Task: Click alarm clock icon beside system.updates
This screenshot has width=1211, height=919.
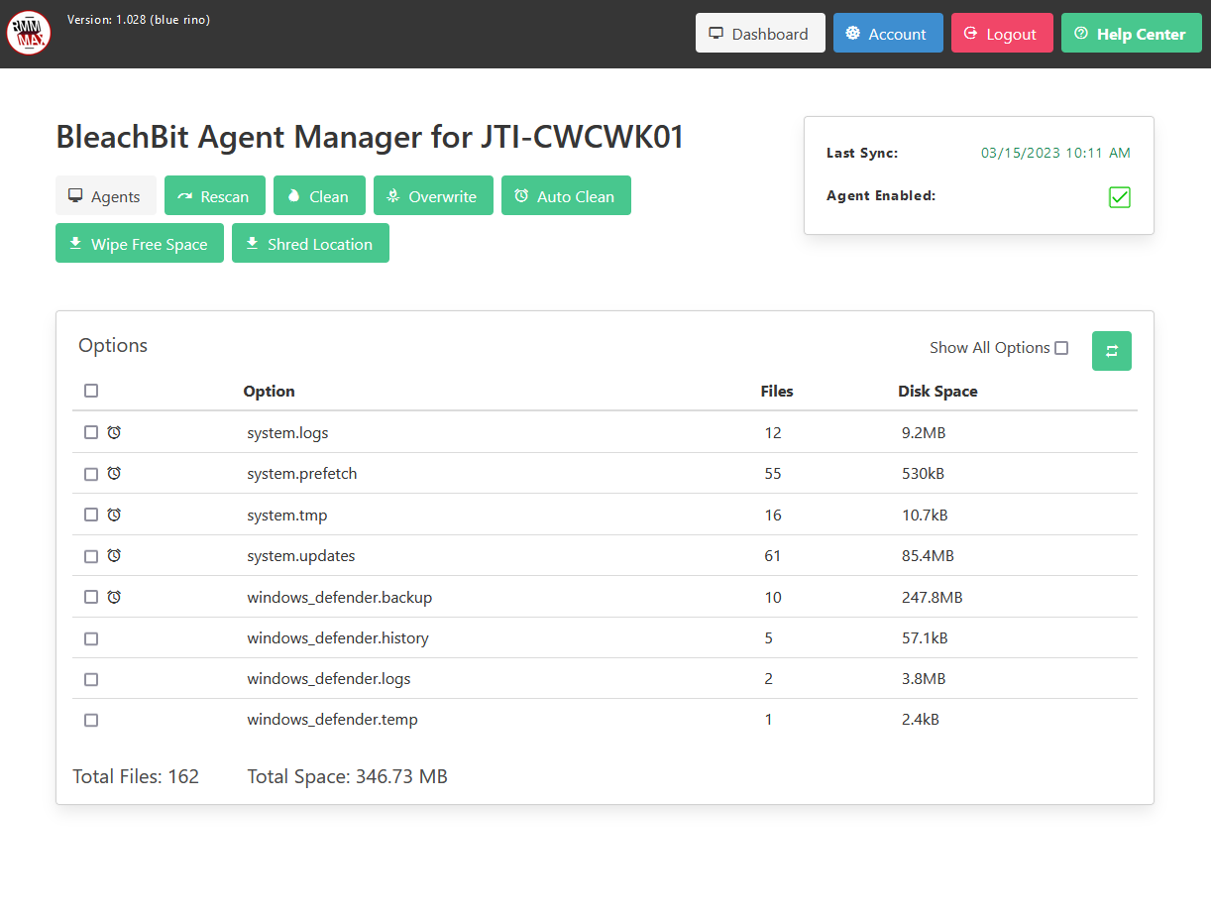Action: 114,556
